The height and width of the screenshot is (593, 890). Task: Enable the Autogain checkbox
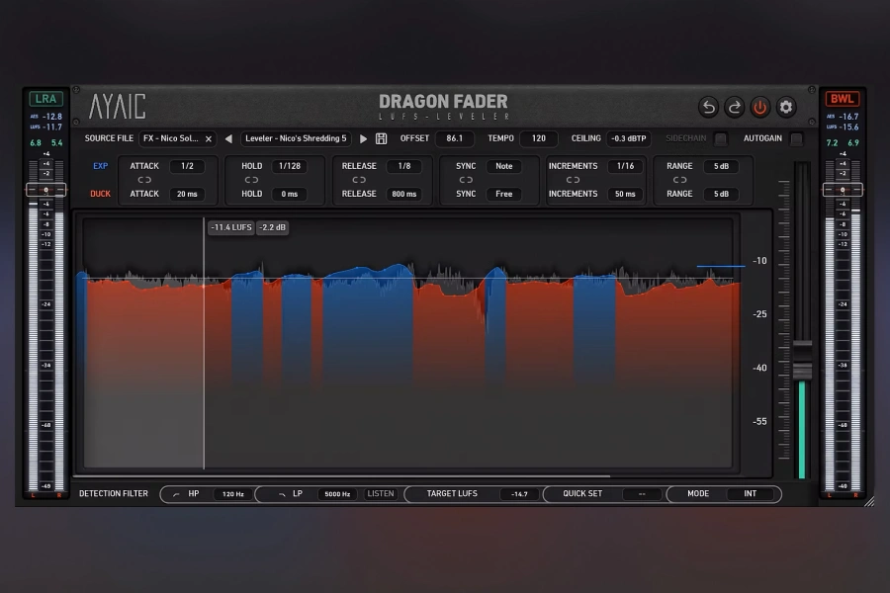796,139
